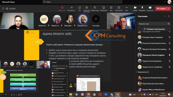Viewport: 173px width, 97px height.
Task: Select suggested person Бурдюх Микола Михайлович
Action: coord(154,89)
